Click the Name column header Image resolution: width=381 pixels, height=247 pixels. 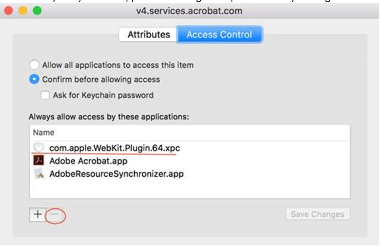click(189, 133)
